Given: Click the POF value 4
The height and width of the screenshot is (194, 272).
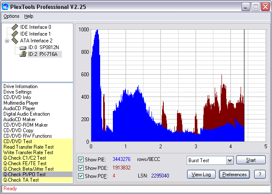Looking at the screenshot, I should 114,176.
